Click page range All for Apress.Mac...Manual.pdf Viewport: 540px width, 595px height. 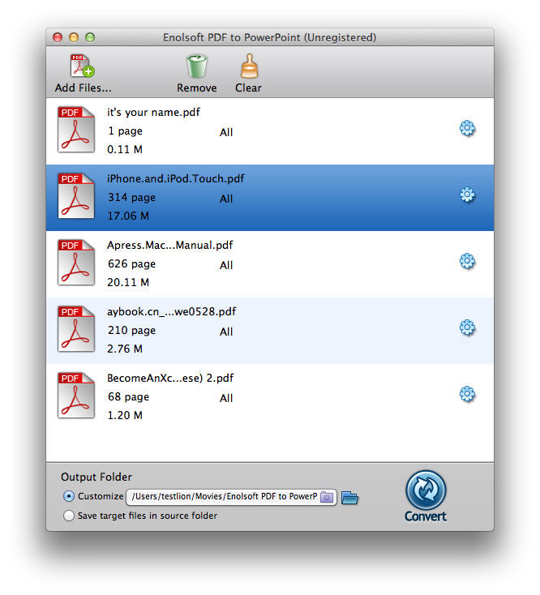(226, 265)
